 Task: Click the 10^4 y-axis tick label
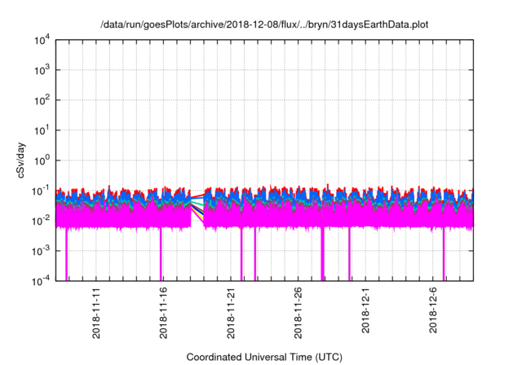42,41
